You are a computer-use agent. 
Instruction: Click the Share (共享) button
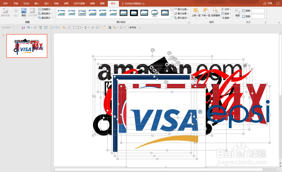pos(268,3)
